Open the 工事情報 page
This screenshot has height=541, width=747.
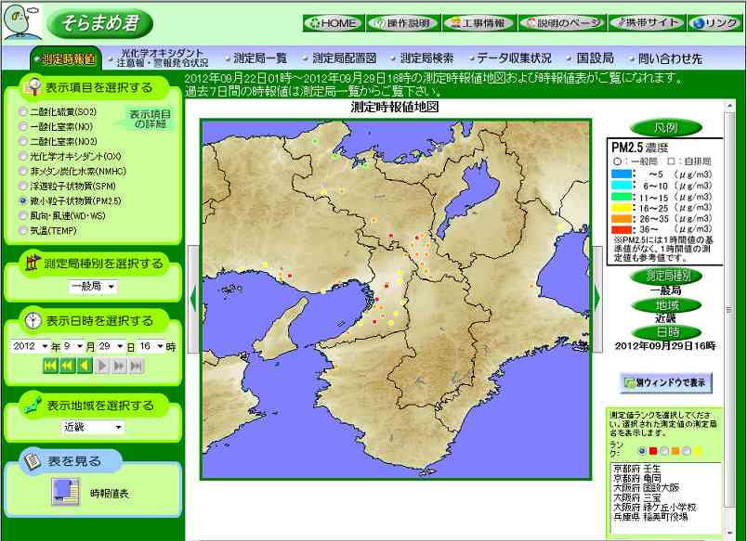pyautogui.click(x=478, y=23)
